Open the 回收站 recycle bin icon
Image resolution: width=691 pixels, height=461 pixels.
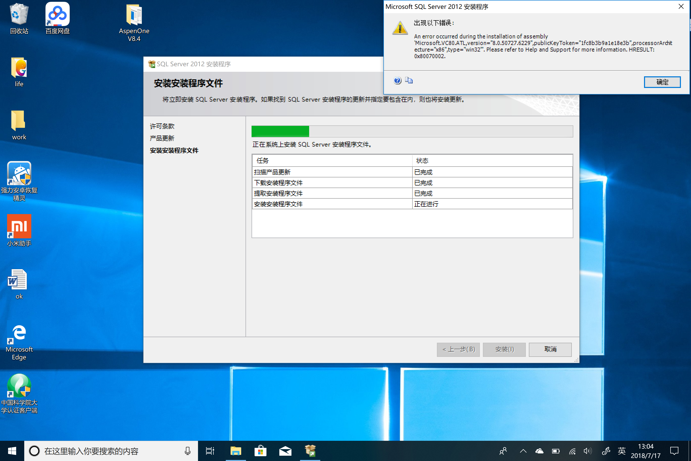click(19, 14)
